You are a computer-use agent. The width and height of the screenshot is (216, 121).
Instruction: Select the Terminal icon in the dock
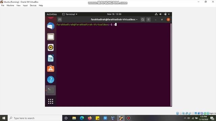click(51, 90)
